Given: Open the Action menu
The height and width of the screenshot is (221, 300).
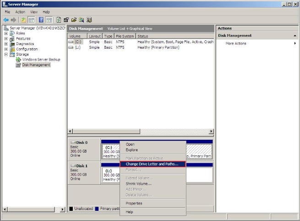Looking at the screenshot, I should click(x=20, y=12).
